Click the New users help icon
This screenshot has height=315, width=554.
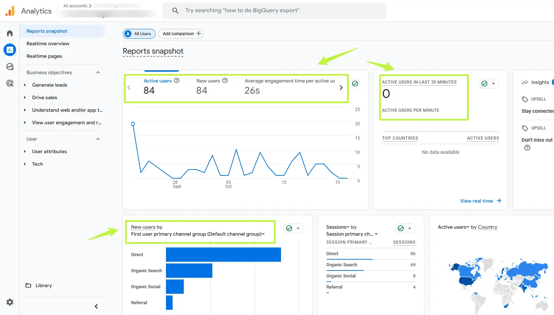(x=225, y=80)
